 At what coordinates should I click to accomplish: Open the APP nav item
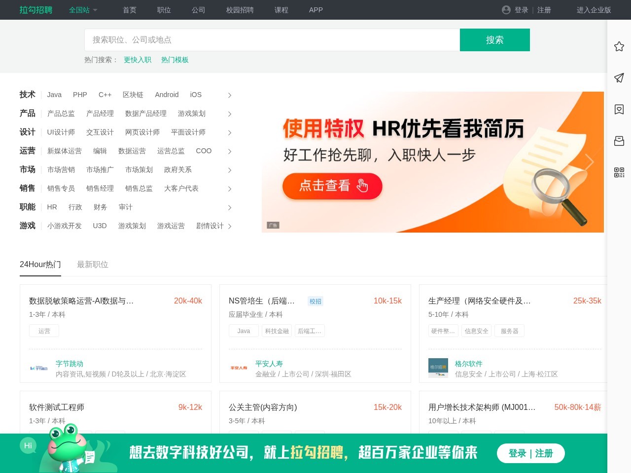316,10
